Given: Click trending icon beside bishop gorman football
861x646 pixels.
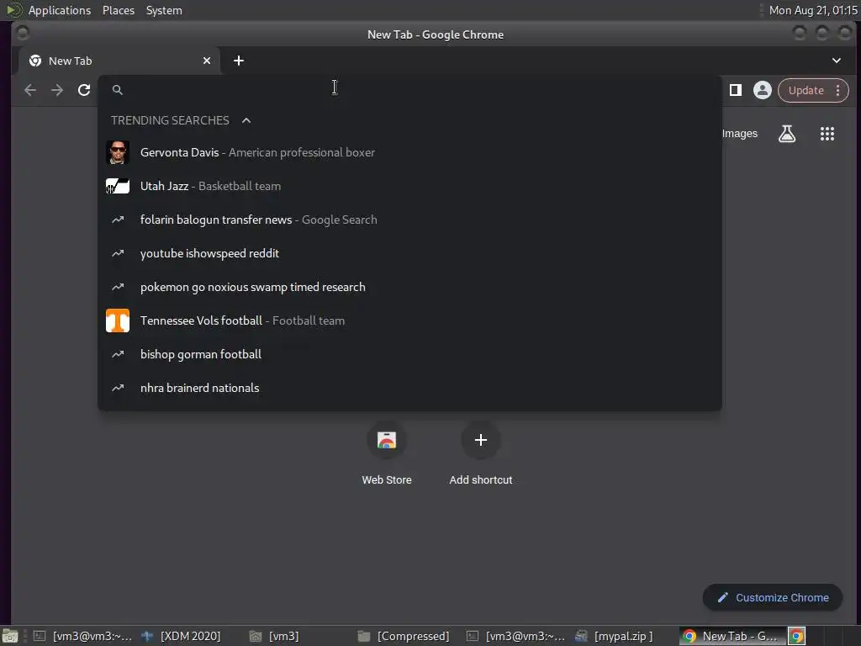Looking at the screenshot, I should [x=118, y=354].
